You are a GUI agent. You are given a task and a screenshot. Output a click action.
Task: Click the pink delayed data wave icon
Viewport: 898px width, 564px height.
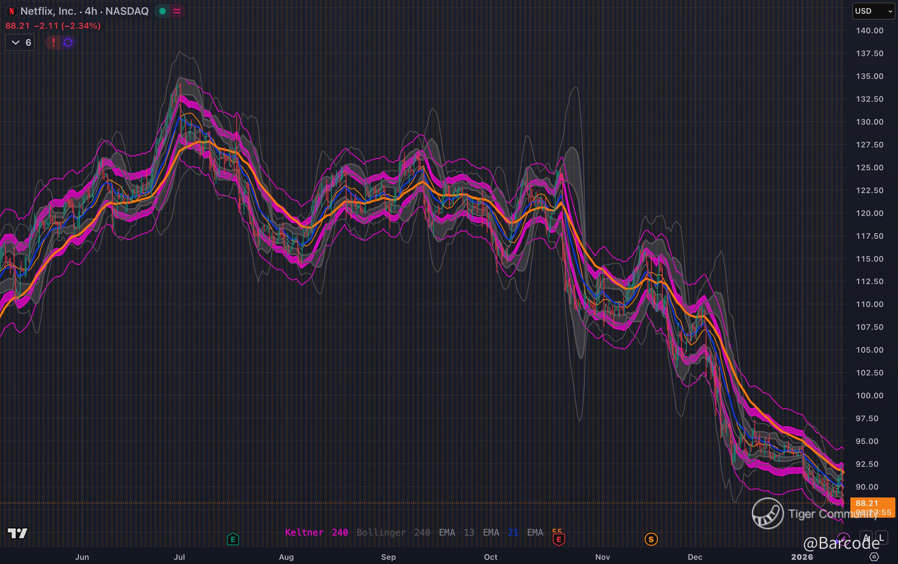point(177,11)
